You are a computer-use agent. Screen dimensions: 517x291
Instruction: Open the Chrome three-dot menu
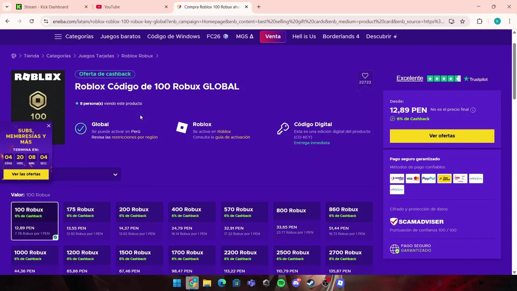pyautogui.click(x=509, y=21)
